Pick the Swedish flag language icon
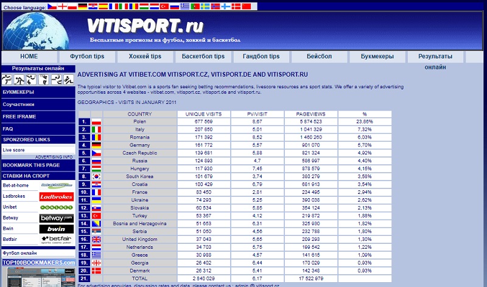The width and height of the screenshot is (487, 287). tap(205, 6)
